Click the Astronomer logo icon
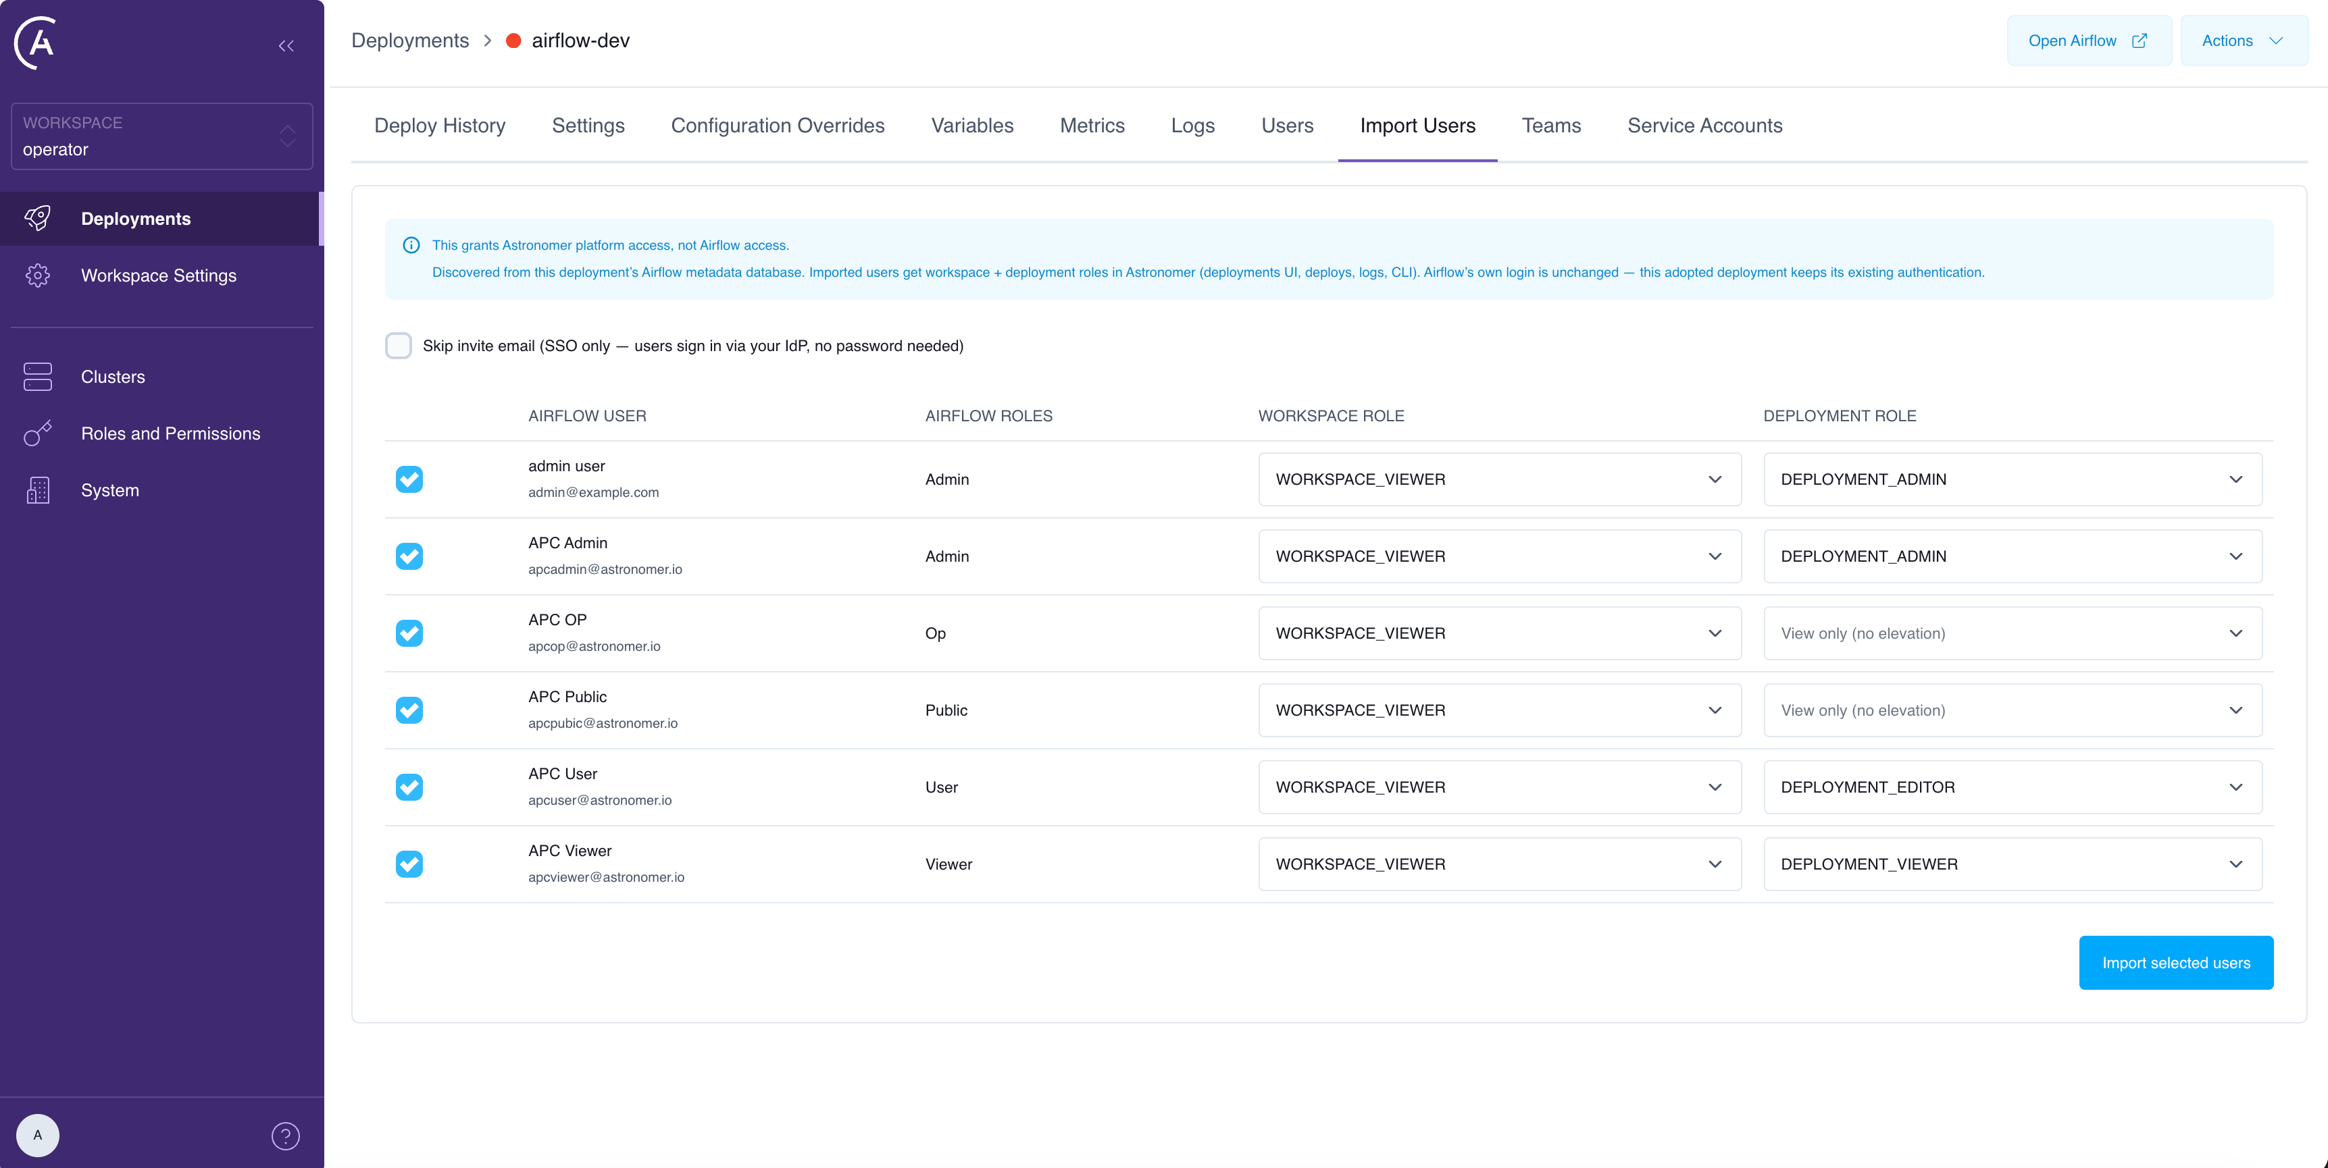 pos(35,43)
